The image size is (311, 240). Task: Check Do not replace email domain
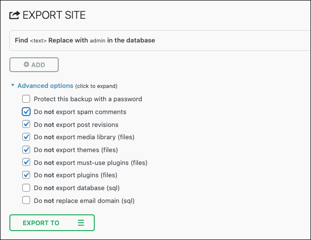click(x=26, y=200)
